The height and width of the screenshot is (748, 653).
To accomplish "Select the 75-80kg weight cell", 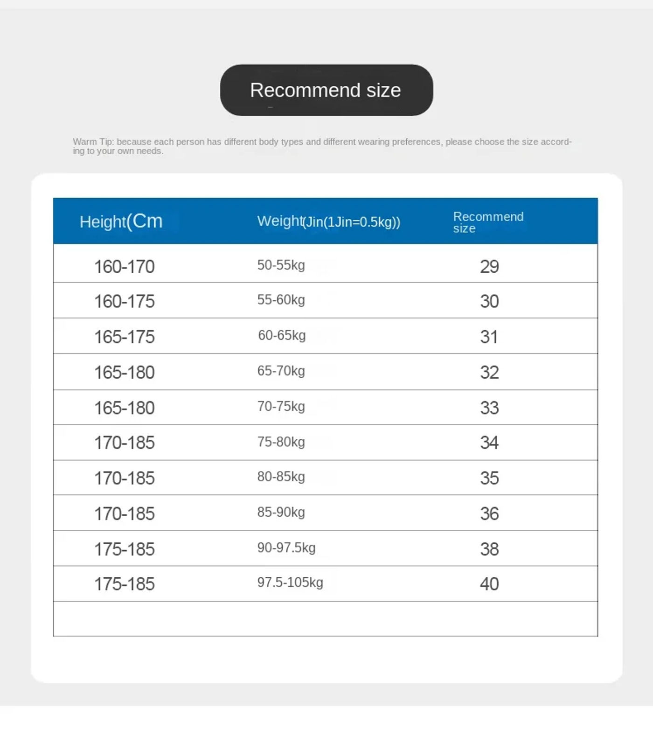I will (x=281, y=442).
